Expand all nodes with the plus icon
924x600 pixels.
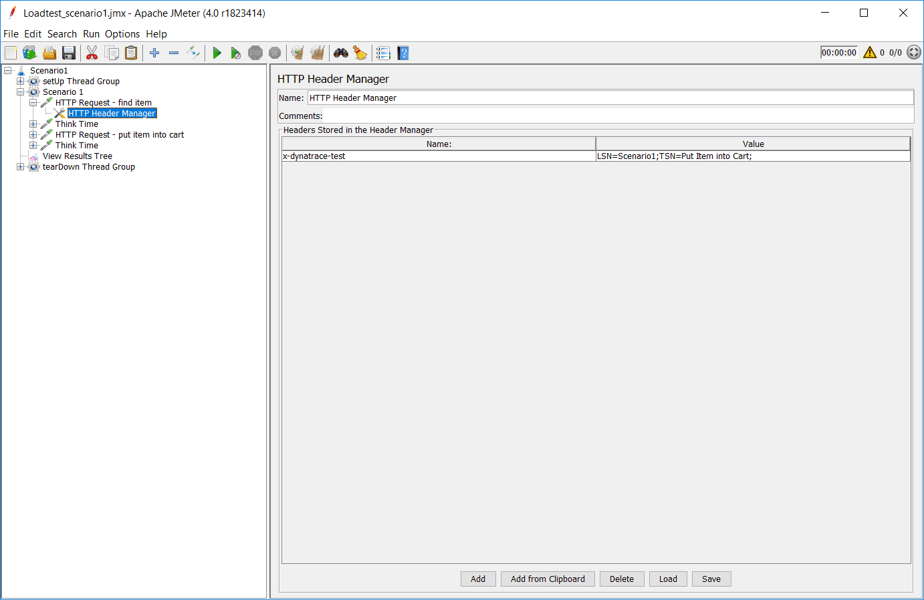pyautogui.click(x=154, y=53)
